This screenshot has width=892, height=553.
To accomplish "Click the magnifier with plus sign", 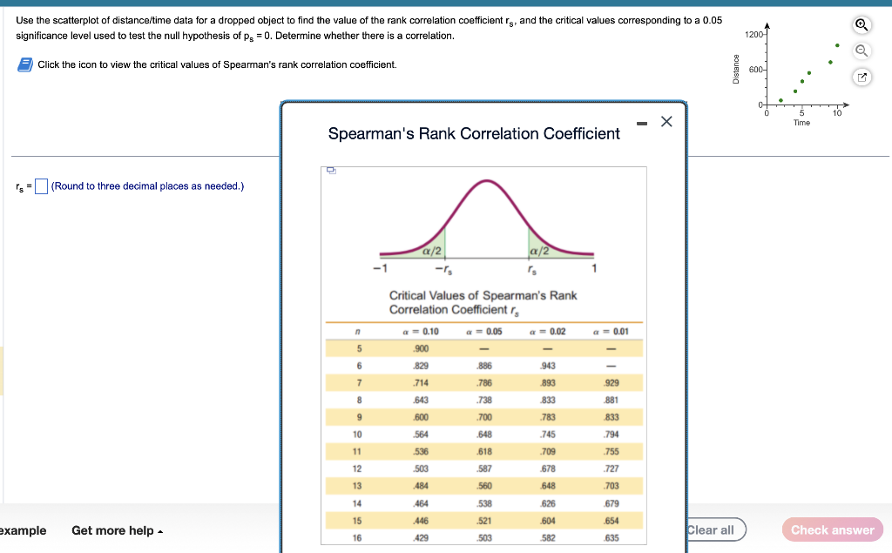I will click(x=861, y=25).
